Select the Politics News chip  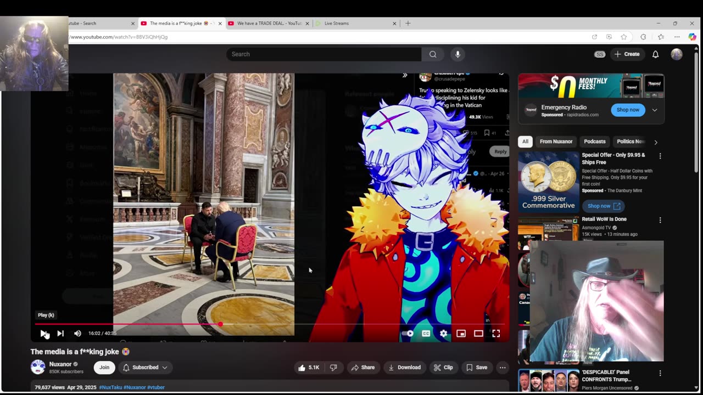631,142
